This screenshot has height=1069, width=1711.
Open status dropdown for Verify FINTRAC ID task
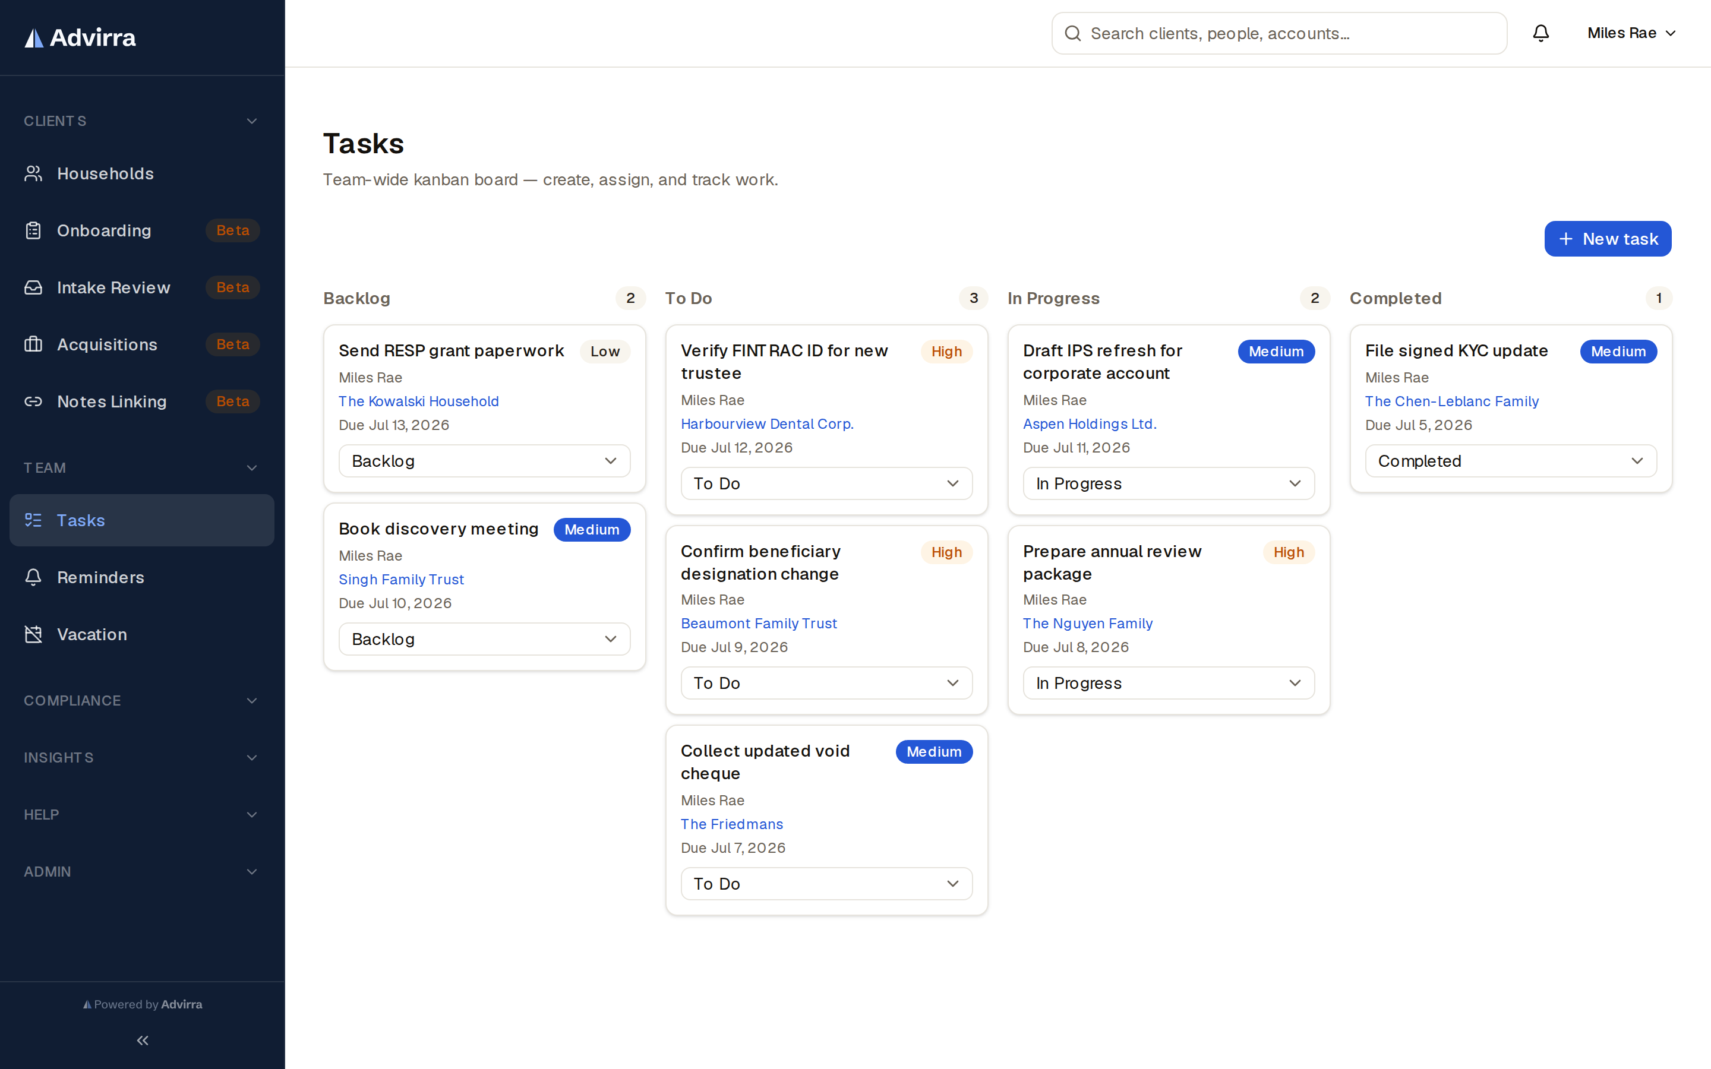[x=826, y=483]
